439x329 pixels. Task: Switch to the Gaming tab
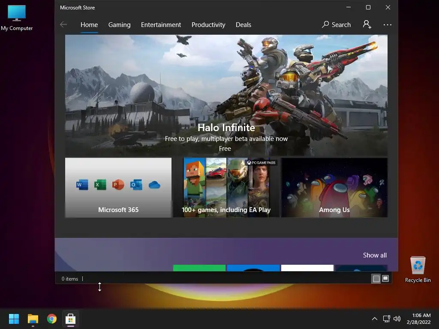(119, 24)
